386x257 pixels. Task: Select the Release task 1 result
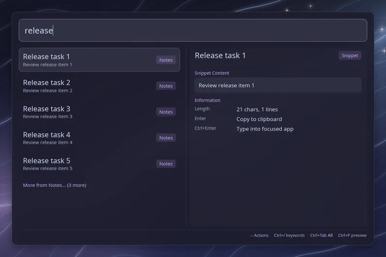tap(99, 60)
